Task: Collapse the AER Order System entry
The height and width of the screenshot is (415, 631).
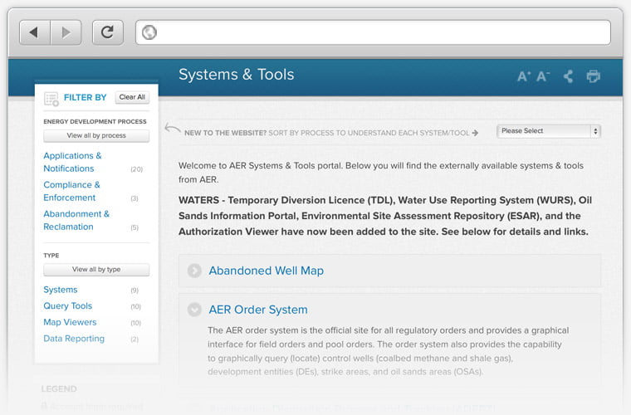Action: (194, 310)
